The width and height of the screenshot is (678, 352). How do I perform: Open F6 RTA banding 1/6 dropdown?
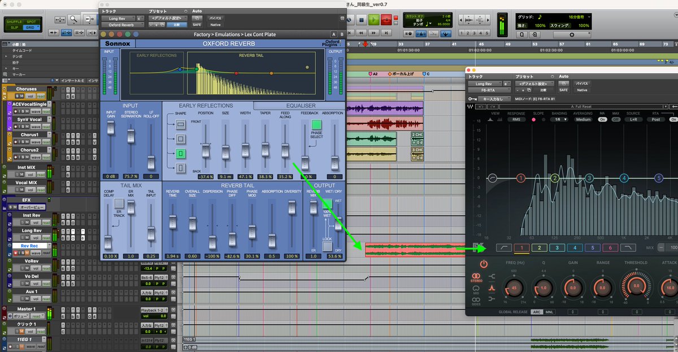click(x=559, y=119)
